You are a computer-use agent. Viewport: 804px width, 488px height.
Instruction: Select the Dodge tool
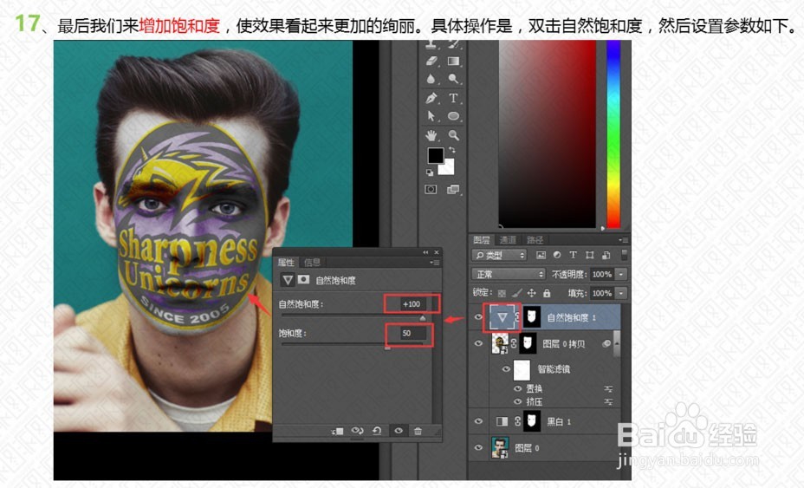click(x=453, y=79)
